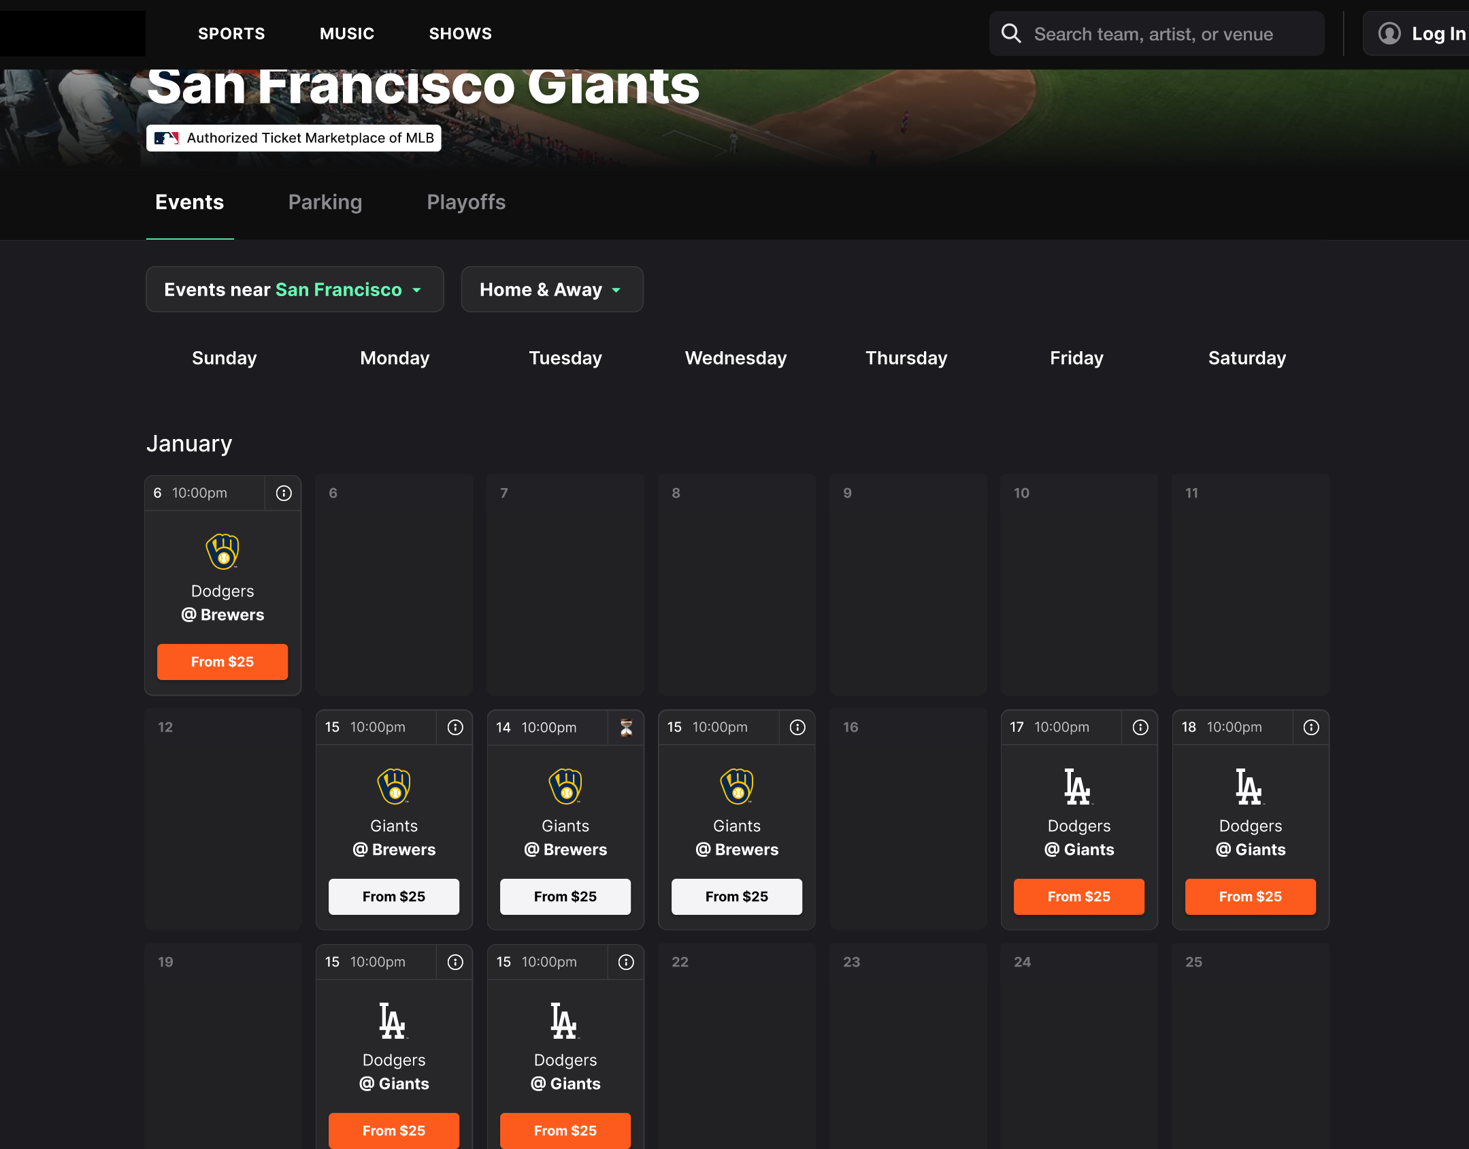Screen dimensions: 1469x1149
Task: Click From $25 on Sunday Dodgers @ Brewers
Action: [x=222, y=662]
